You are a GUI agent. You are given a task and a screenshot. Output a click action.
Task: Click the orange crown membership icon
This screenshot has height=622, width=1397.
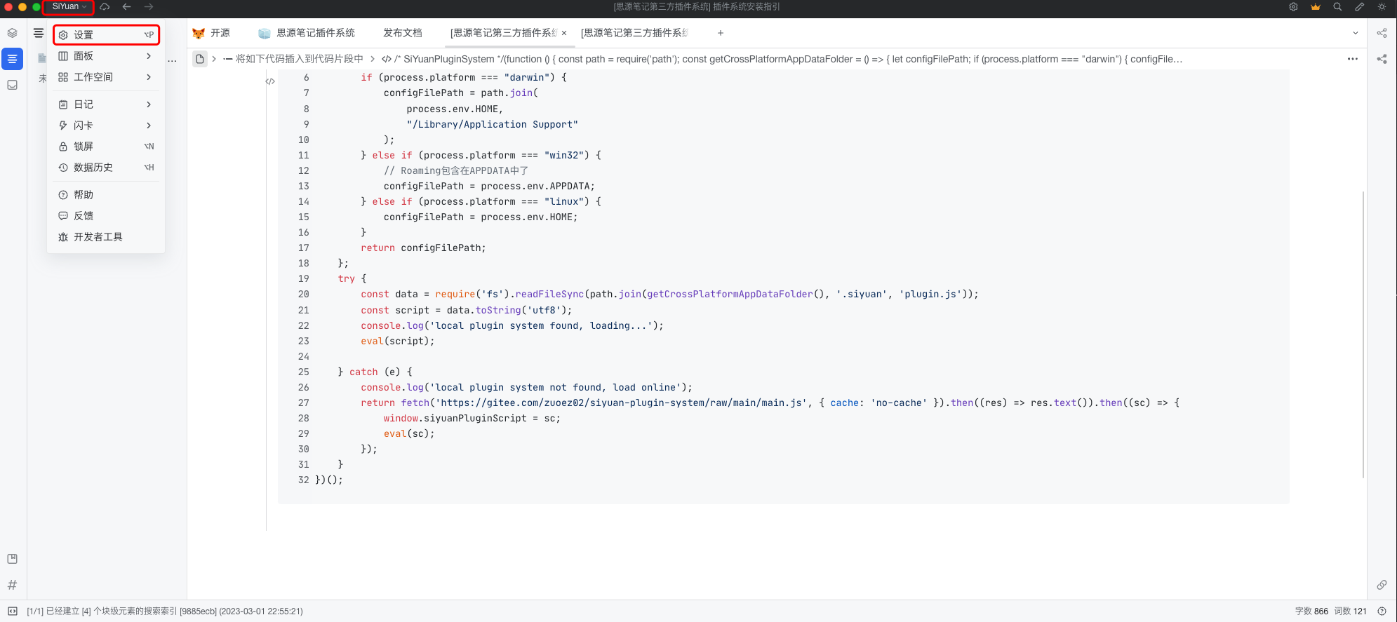point(1316,7)
